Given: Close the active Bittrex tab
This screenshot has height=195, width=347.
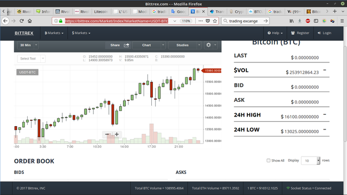Looking at the screenshot, I should pos(204,11).
